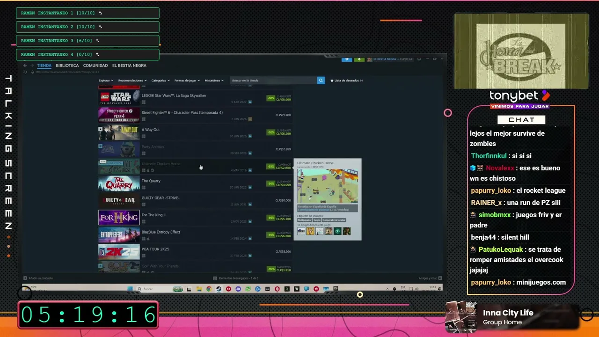Select the Cooperativos locales tag
The height and width of the screenshot is (337, 599).
334,220
